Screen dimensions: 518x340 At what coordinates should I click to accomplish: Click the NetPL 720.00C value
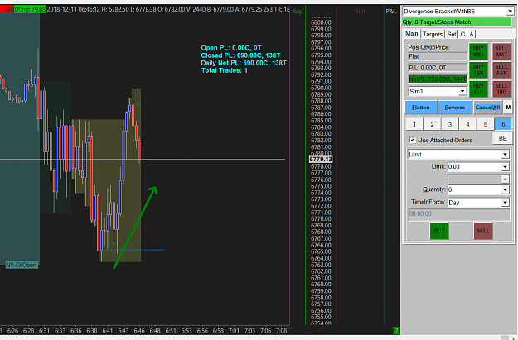pos(438,79)
